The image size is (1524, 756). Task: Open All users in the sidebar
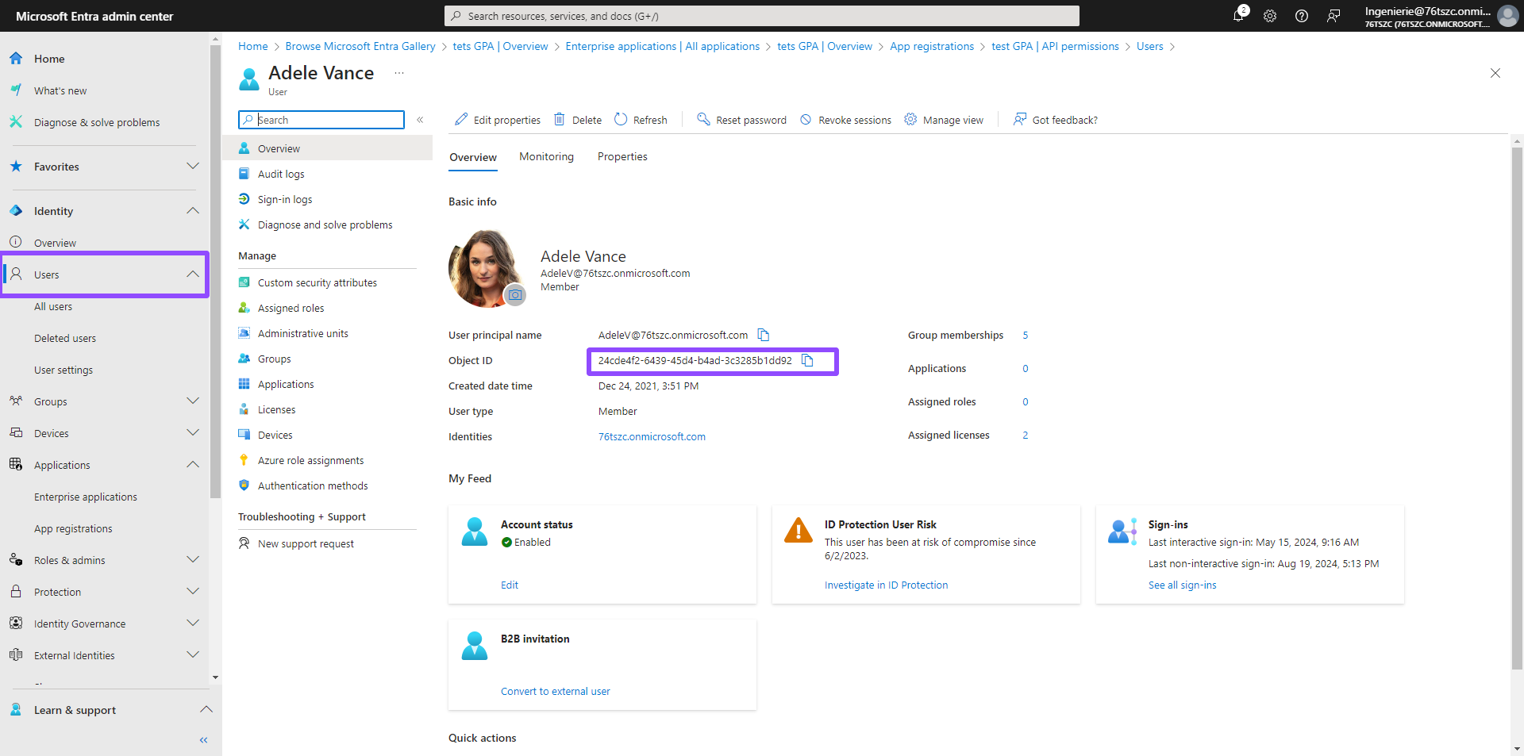coord(53,306)
